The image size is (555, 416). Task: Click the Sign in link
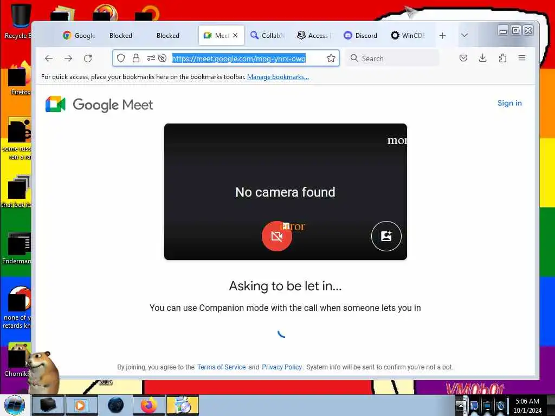click(509, 103)
